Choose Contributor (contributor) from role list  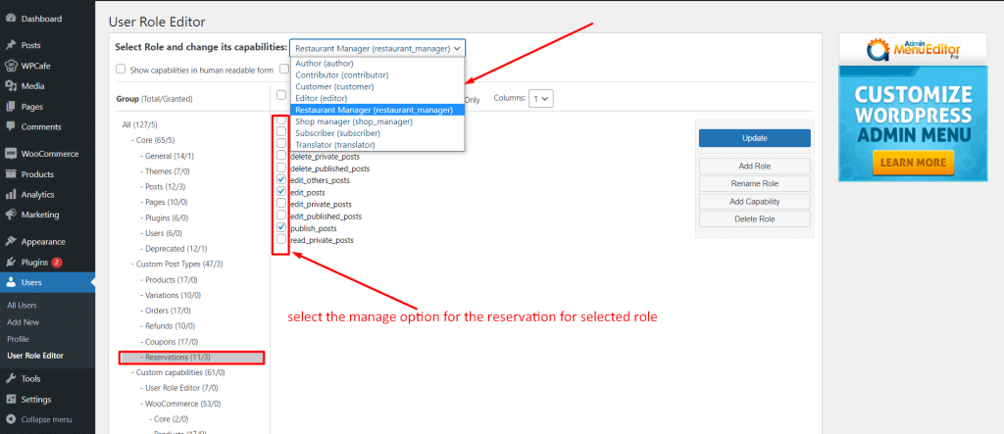377,74
